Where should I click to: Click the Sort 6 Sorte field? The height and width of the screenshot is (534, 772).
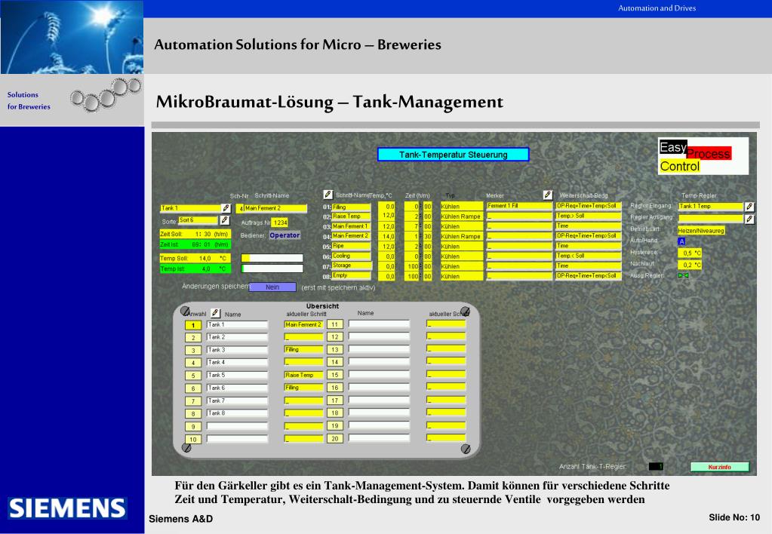[198, 220]
